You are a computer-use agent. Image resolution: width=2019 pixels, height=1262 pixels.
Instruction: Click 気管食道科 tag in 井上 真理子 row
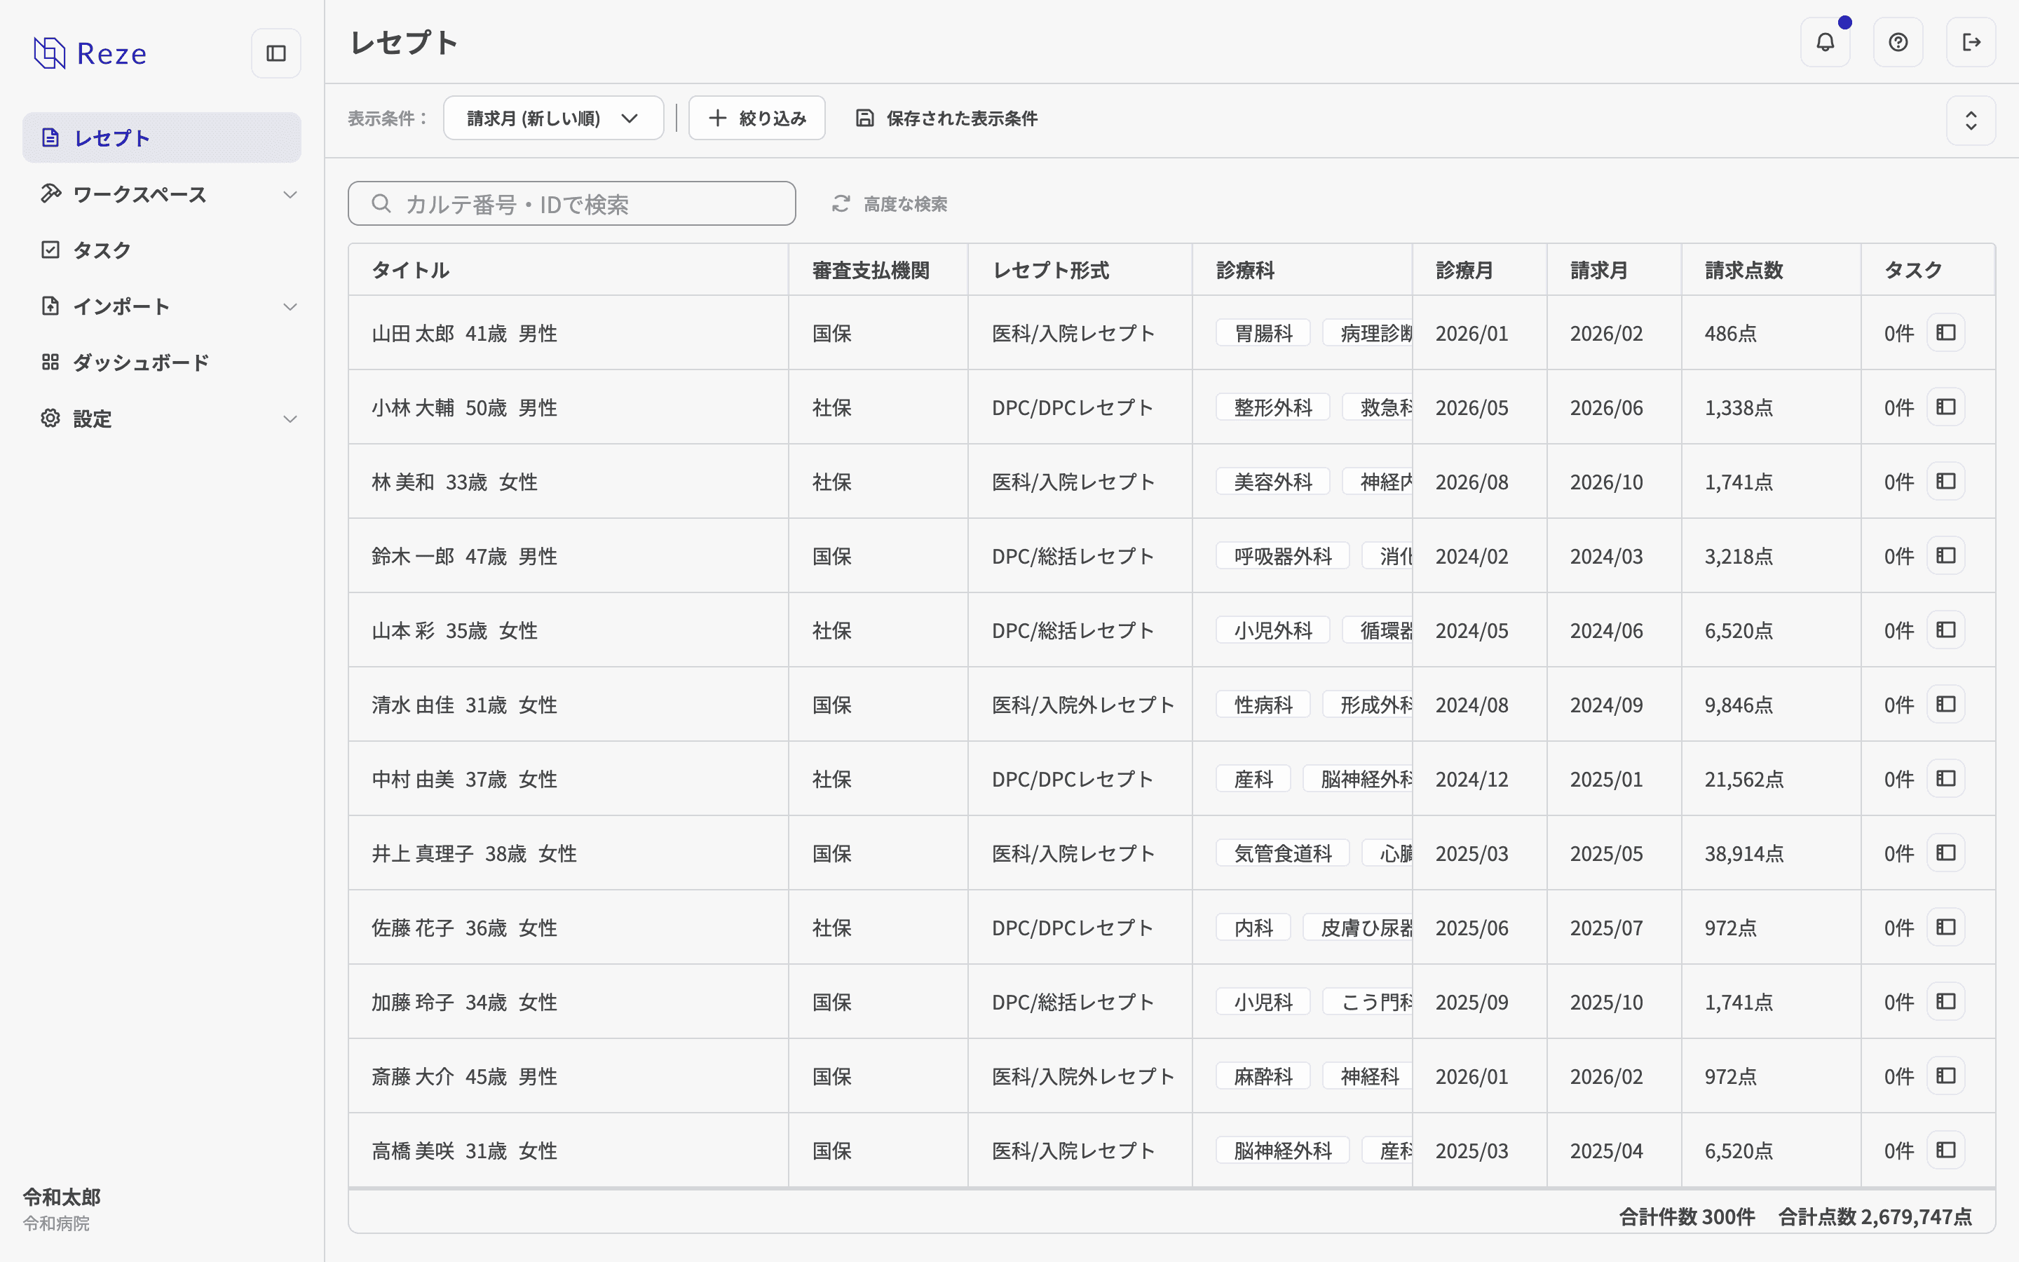tap(1282, 853)
